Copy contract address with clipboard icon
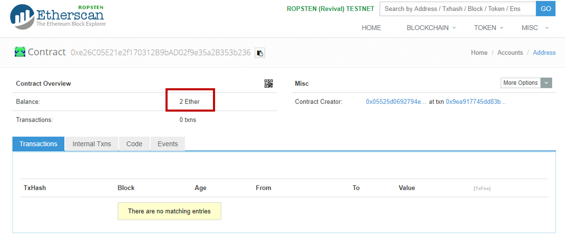Image resolution: width=565 pixels, height=250 pixels. (260, 53)
